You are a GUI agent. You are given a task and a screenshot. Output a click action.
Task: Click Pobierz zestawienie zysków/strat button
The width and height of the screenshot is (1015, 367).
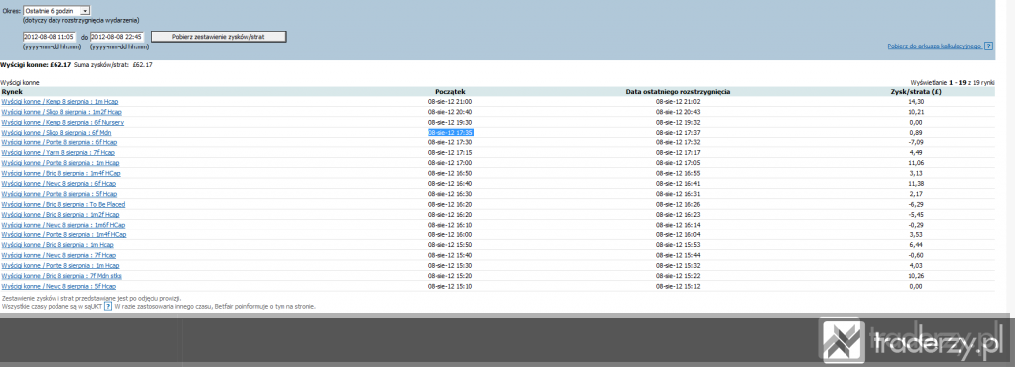218,37
